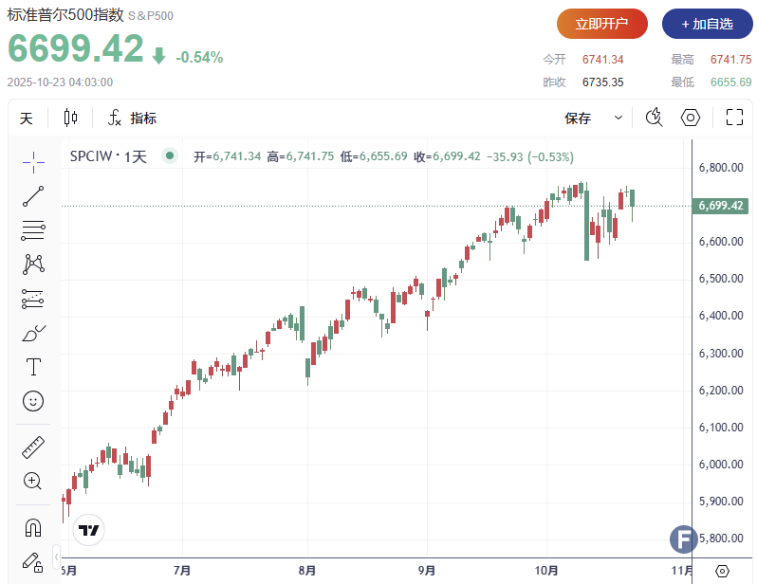757x584 pixels.
Task: Open the 天 time interval dropdown
Action: coord(27,119)
